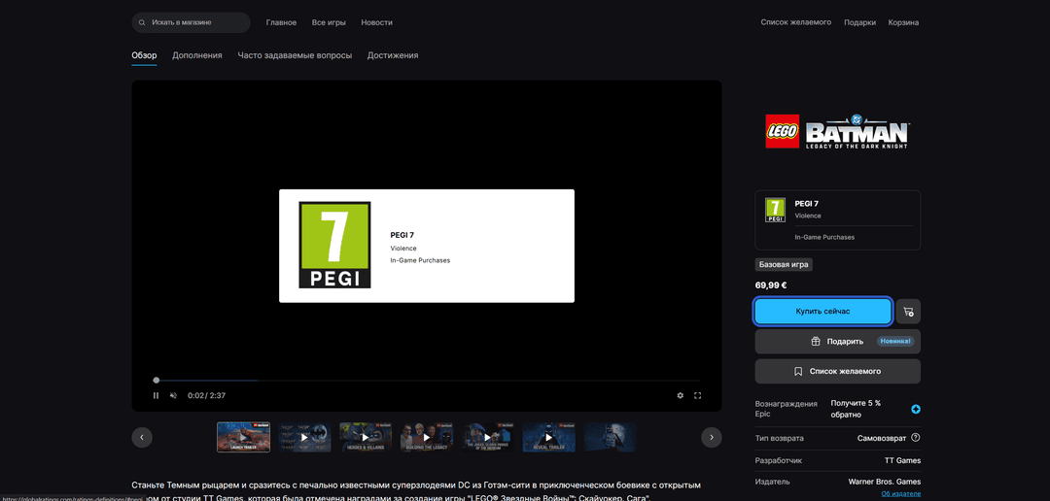Select the 'Launch Trailer' thumbnail
Screen dimensions: 1050x501
click(x=243, y=438)
